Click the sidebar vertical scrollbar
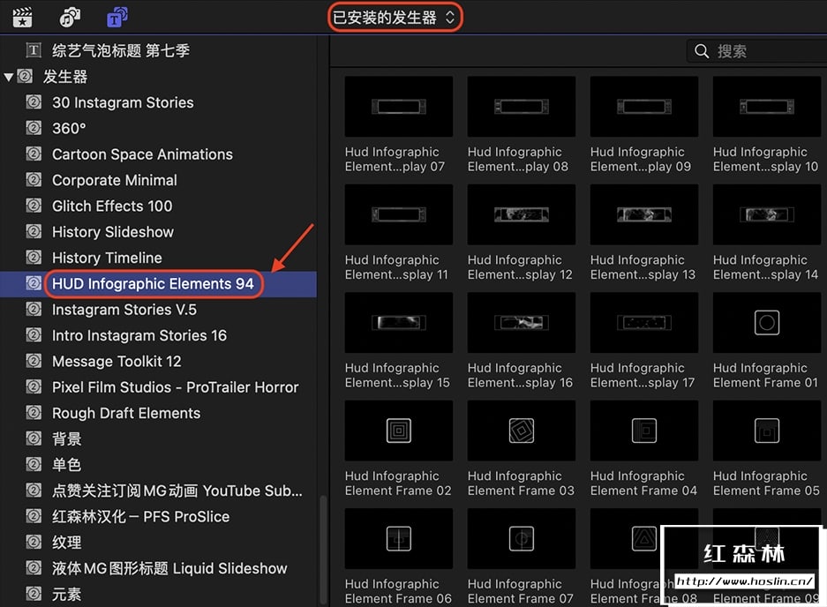Screen dimensions: 827x607 coord(323,550)
